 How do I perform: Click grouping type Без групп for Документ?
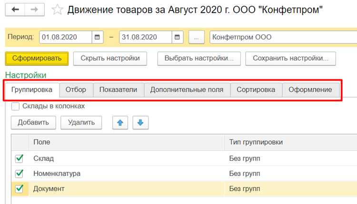tap(245, 188)
